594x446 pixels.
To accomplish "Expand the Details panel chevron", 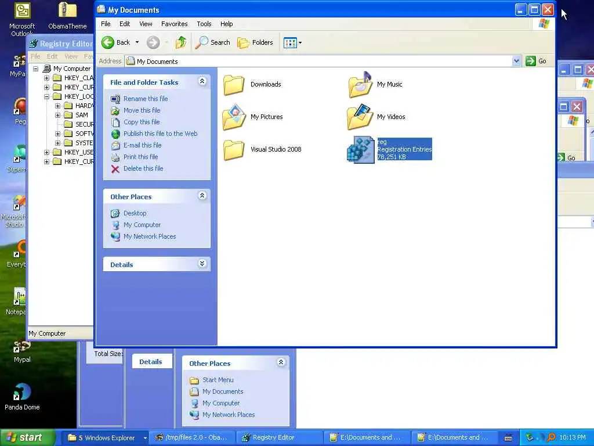I will pos(202,264).
